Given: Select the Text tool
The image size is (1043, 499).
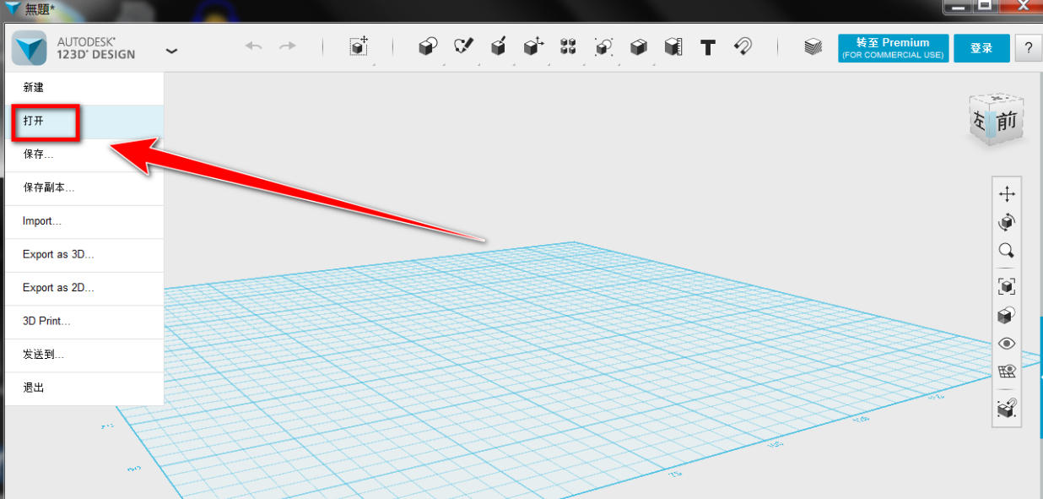Looking at the screenshot, I should 708,47.
